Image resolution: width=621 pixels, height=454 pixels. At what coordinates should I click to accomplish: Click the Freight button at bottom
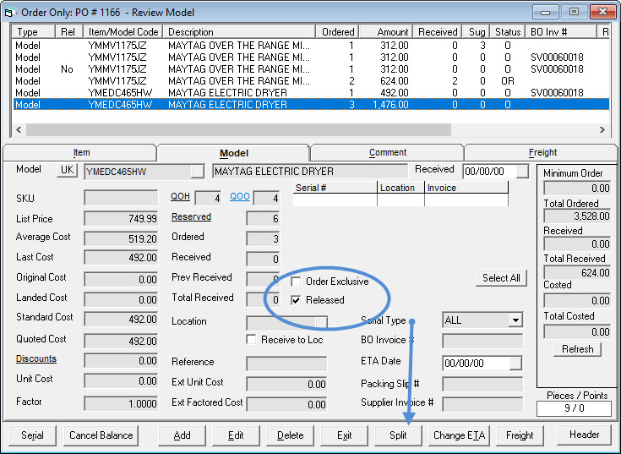point(520,435)
